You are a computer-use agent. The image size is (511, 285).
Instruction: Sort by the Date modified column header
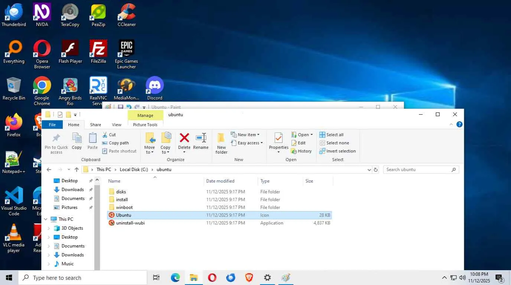pos(231,181)
